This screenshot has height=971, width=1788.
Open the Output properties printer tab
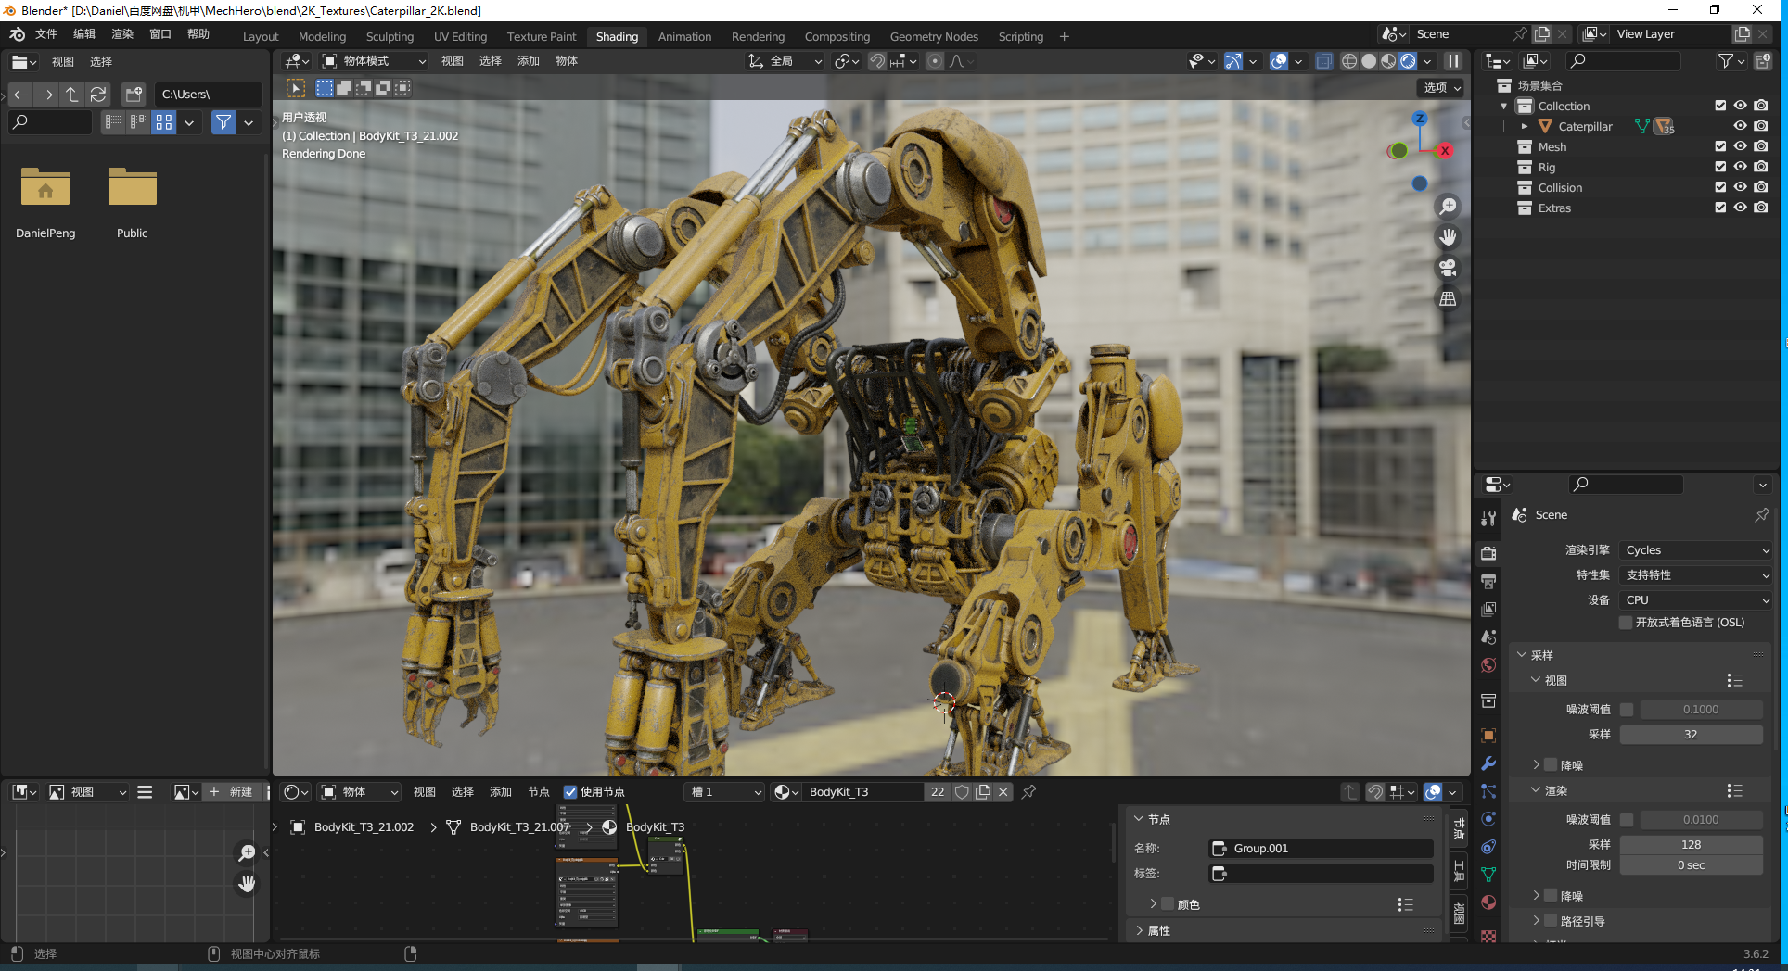coord(1488,582)
